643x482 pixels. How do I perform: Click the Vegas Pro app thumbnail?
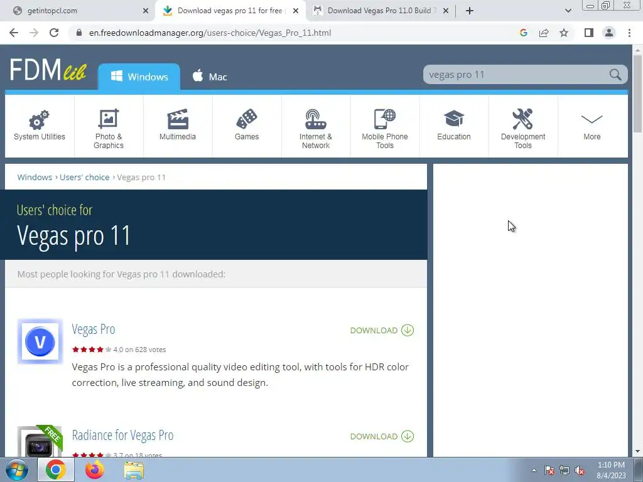tap(40, 341)
